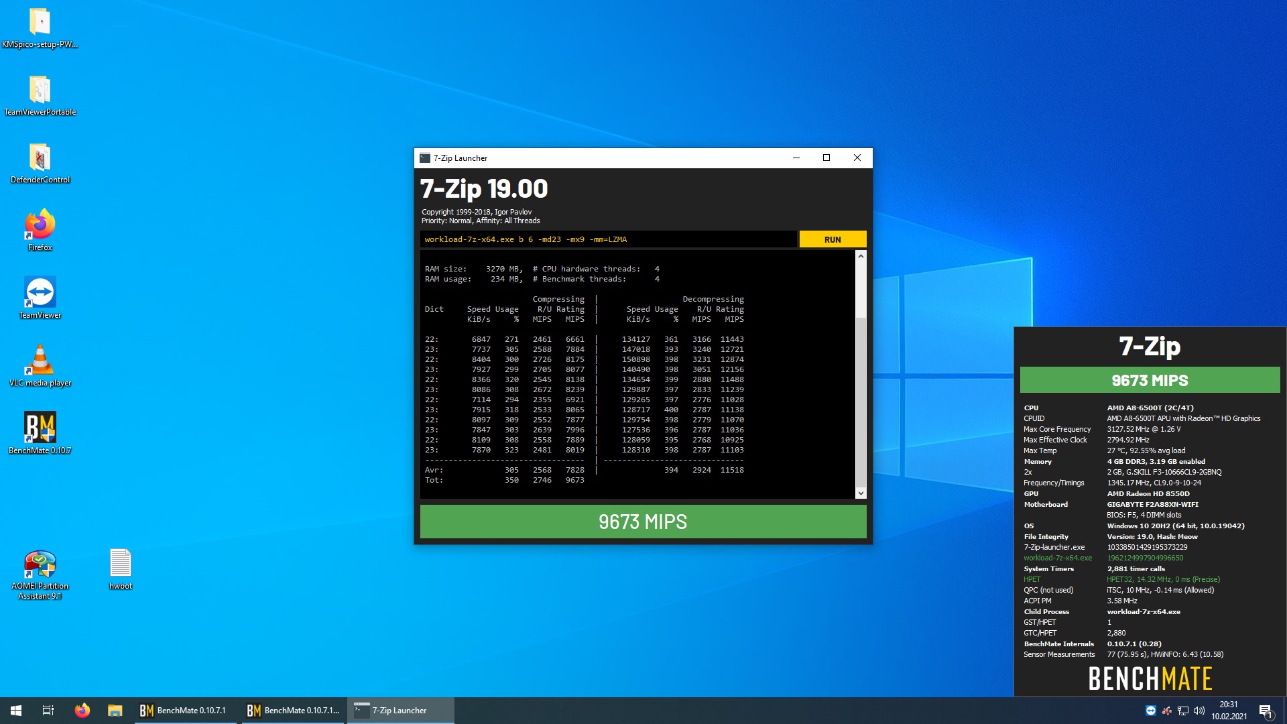Open the DefenderControl desktop folder

pyautogui.click(x=40, y=163)
